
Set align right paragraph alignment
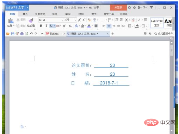[114, 26]
